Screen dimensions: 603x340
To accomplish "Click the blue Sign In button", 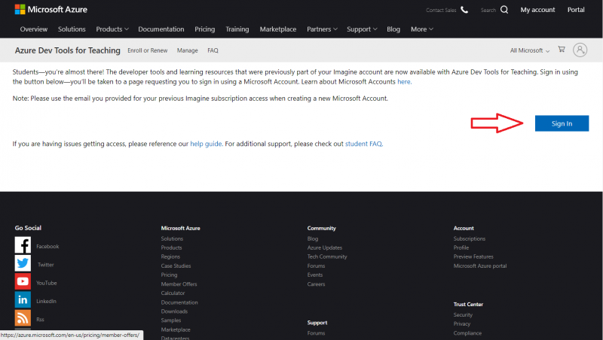I will coord(562,123).
